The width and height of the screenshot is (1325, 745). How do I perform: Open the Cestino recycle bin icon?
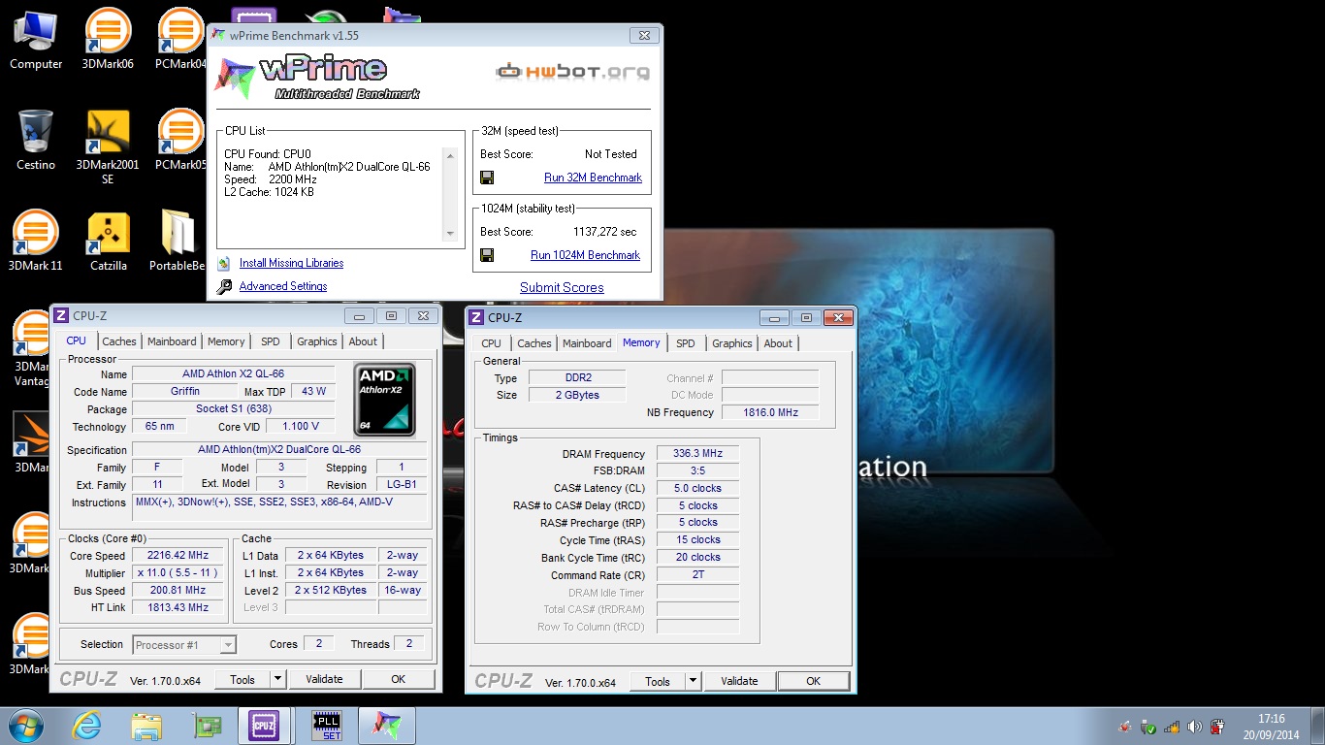(36, 141)
